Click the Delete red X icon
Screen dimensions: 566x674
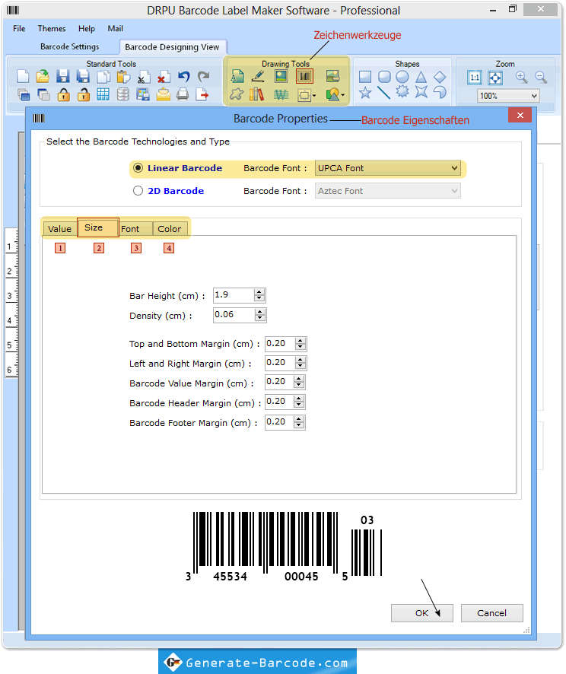point(164,77)
